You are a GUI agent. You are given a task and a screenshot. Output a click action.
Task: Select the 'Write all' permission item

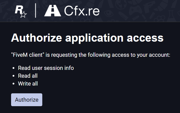click(28, 83)
